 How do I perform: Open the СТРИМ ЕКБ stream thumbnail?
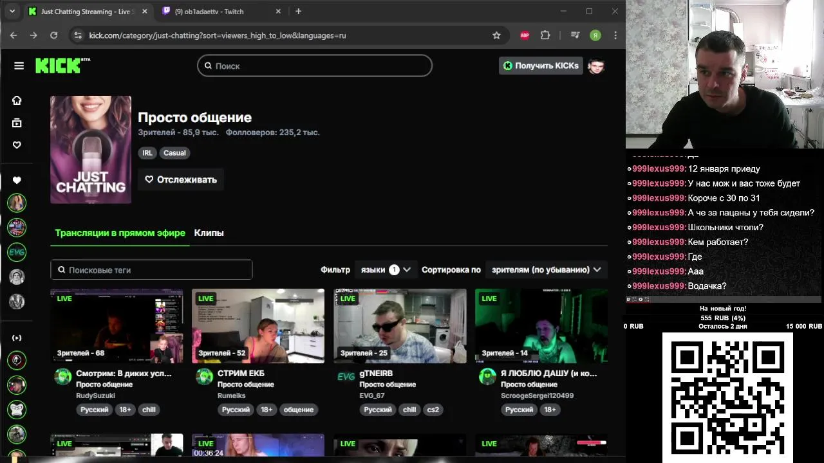pos(258,326)
